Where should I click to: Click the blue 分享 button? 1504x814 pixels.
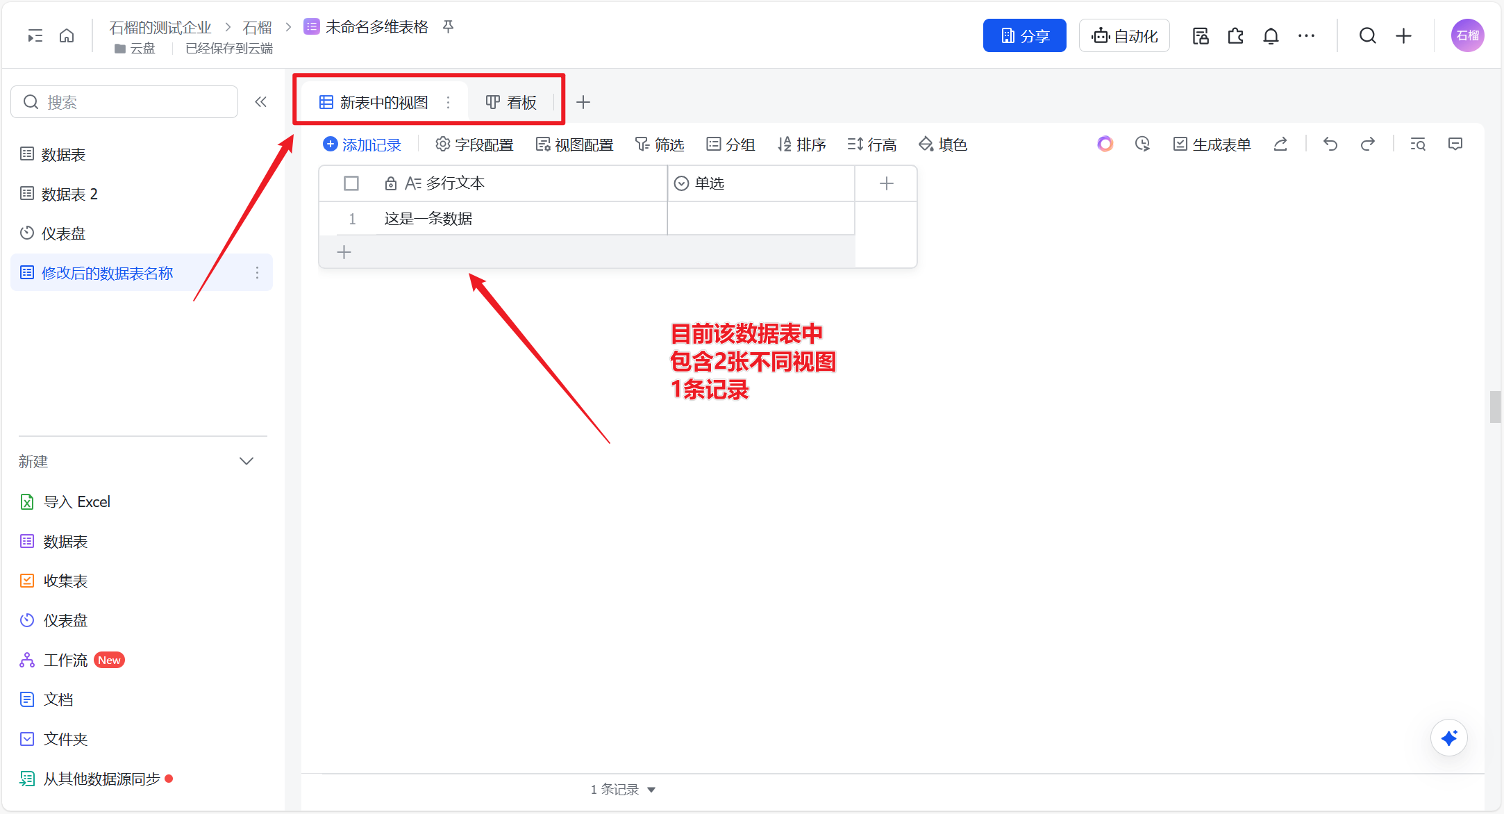click(1024, 36)
